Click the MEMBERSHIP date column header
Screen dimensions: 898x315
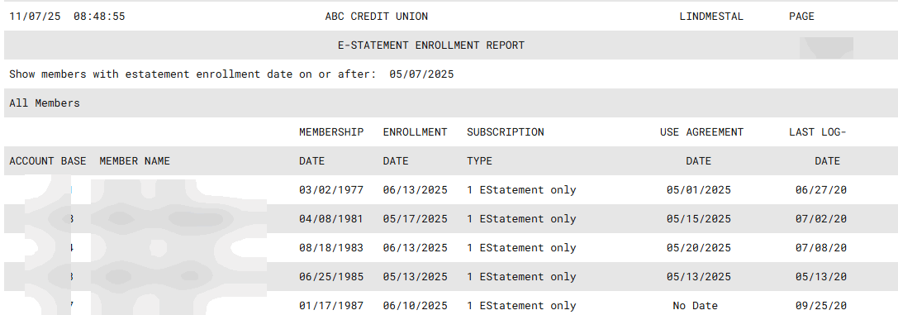point(331,132)
